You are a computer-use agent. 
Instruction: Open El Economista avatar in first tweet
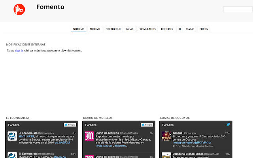click(x=12, y=136)
